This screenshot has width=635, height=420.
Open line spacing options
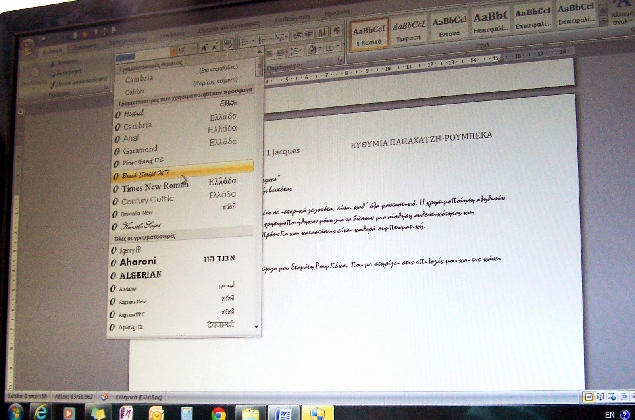(296, 51)
